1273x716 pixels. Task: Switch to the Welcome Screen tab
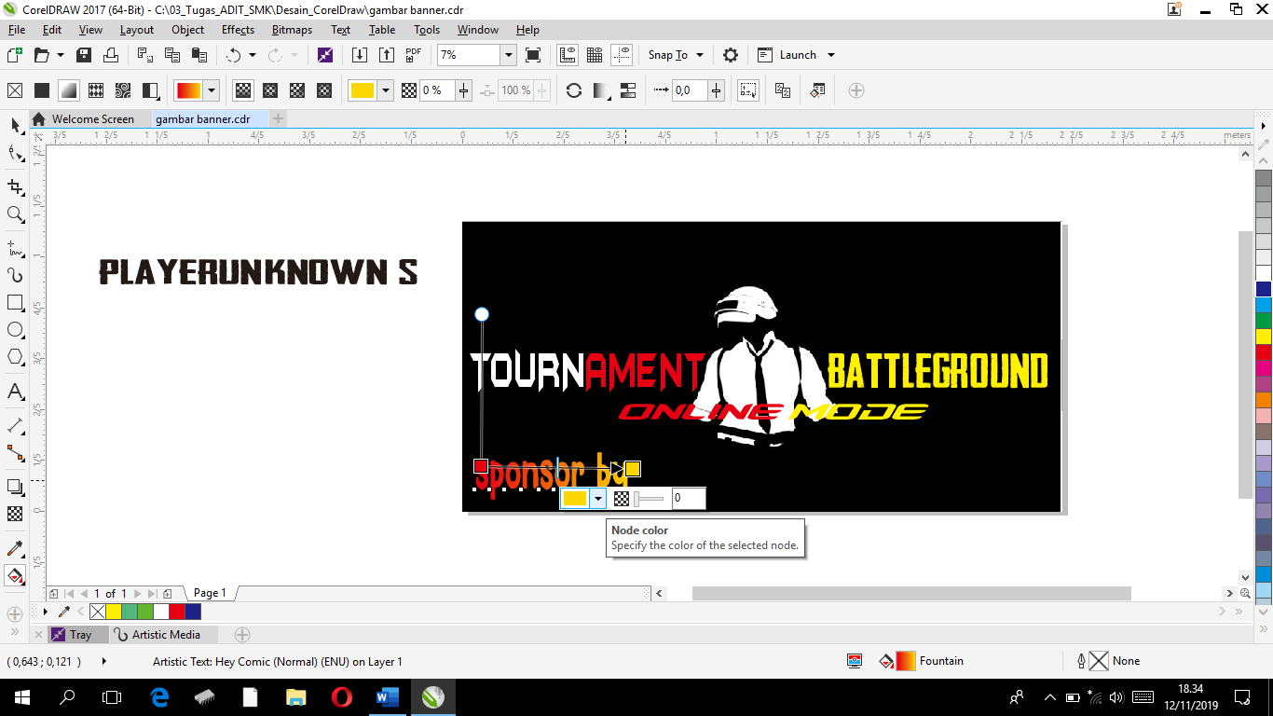(x=93, y=119)
